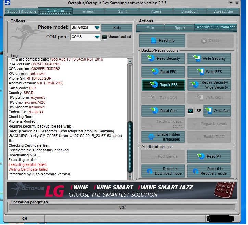Click the Read Cert arrow icon
Image resolution: width=248 pixels, height=225 pixels.
154,110
